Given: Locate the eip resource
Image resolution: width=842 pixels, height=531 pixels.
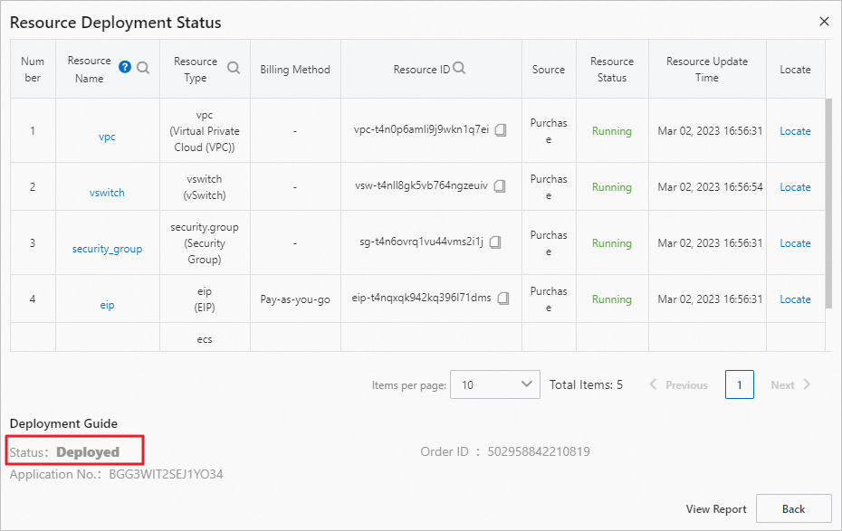Looking at the screenshot, I should click(795, 299).
